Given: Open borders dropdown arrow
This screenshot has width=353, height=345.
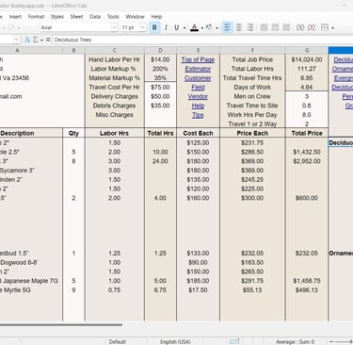Looking at the screenshot, I should click(x=332, y=28).
